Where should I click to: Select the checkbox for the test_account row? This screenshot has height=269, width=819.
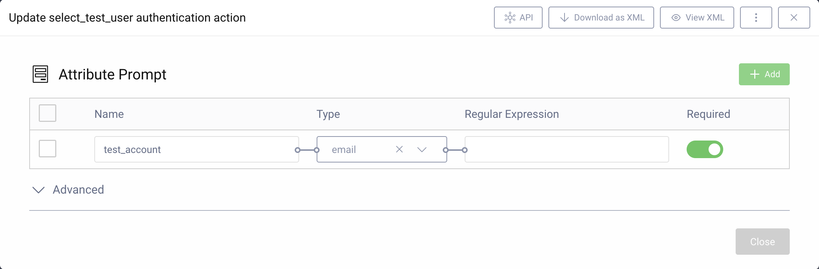[47, 149]
